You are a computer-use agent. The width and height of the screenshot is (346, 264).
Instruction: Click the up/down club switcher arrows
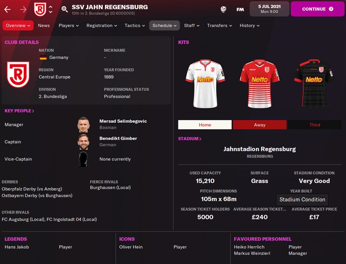pos(51,9)
